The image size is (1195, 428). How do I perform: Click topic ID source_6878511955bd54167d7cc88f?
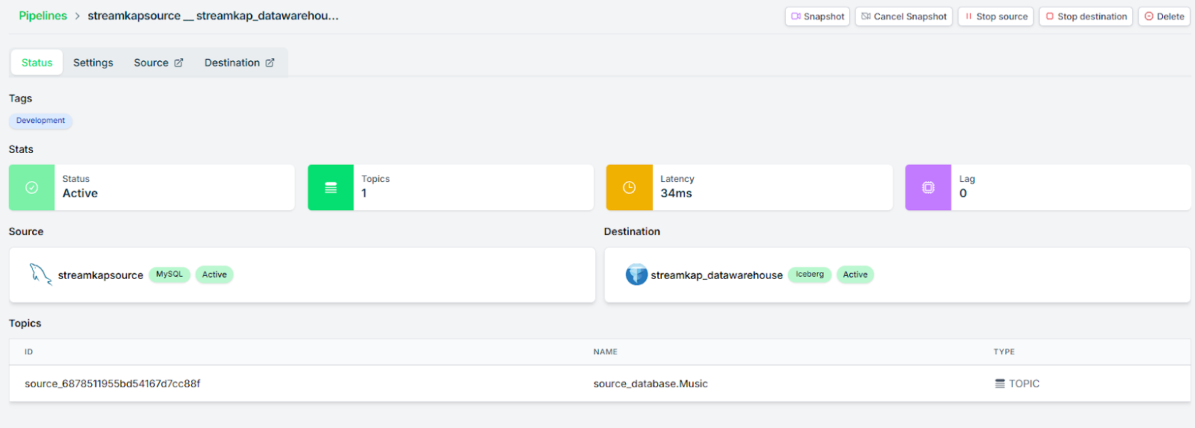[x=113, y=384]
